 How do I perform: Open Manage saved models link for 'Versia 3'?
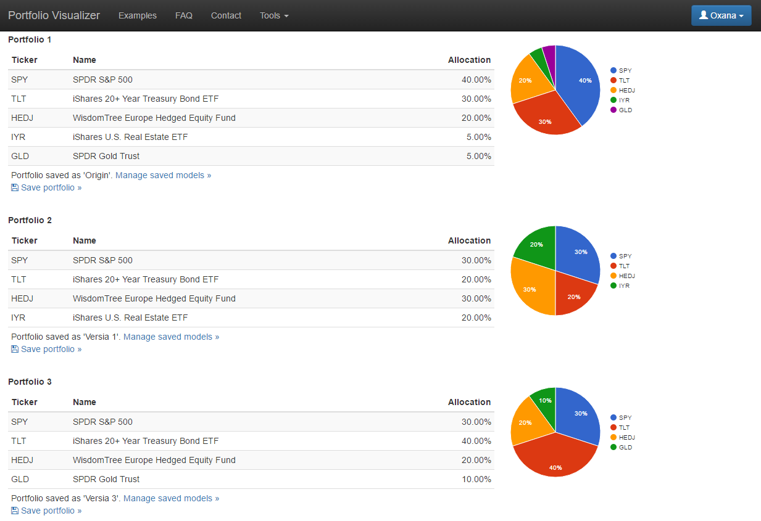tap(172, 498)
